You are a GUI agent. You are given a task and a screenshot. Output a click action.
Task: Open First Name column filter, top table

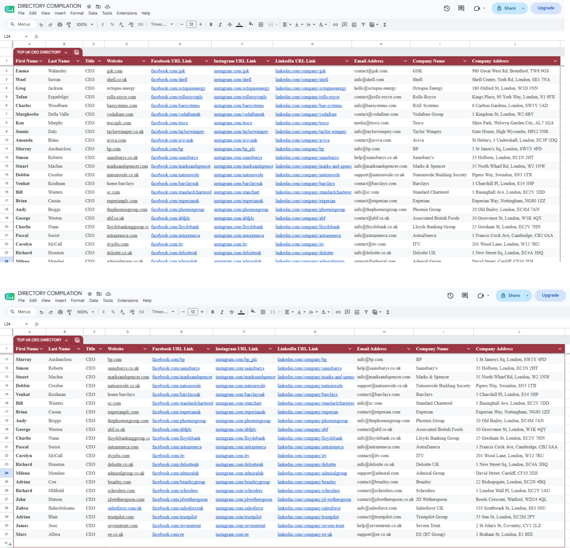click(x=41, y=61)
